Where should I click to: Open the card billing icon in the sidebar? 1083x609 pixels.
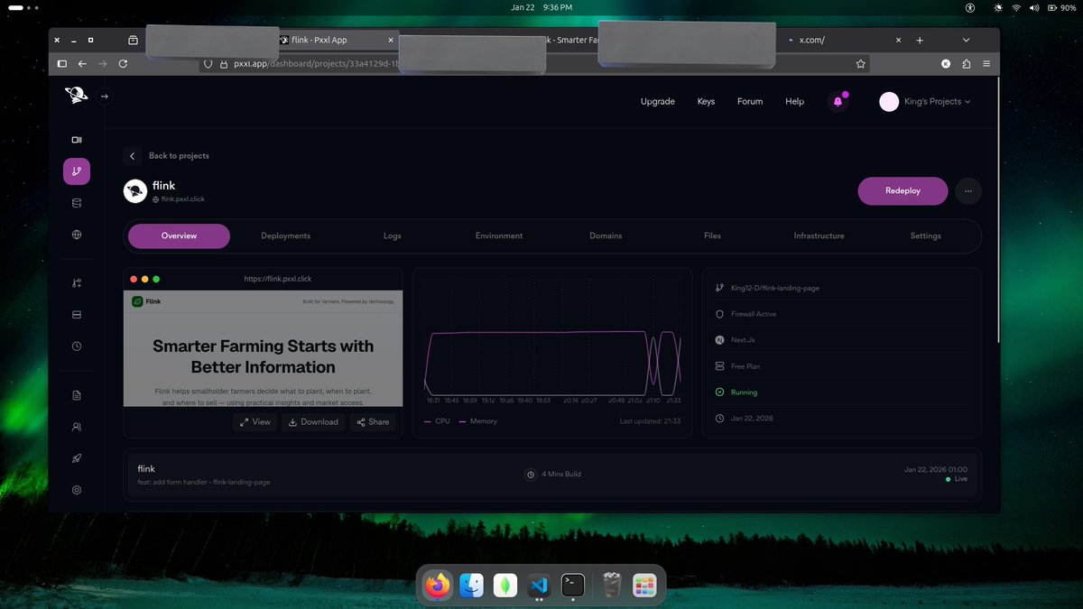tap(77, 315)
